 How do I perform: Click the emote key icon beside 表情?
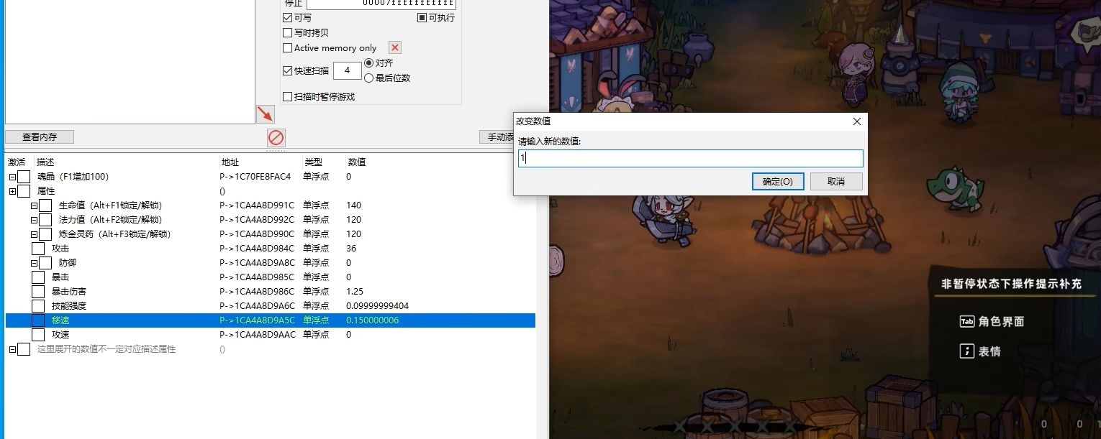(x=967, y=351)
